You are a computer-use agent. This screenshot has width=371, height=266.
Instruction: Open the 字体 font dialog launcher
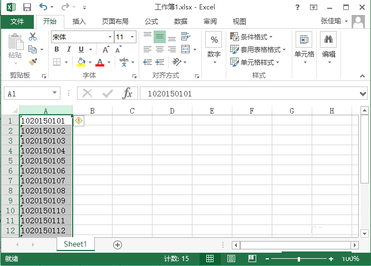coord(134,76)
